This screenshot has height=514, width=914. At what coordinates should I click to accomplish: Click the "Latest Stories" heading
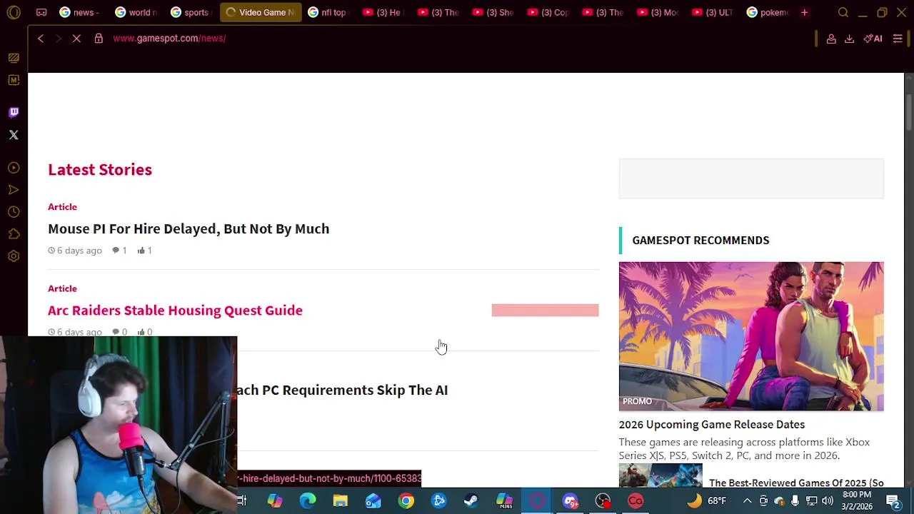coord(100,169)
